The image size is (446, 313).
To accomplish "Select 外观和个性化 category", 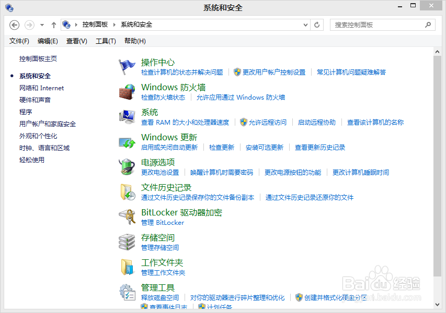I will (x=38, y=136).
